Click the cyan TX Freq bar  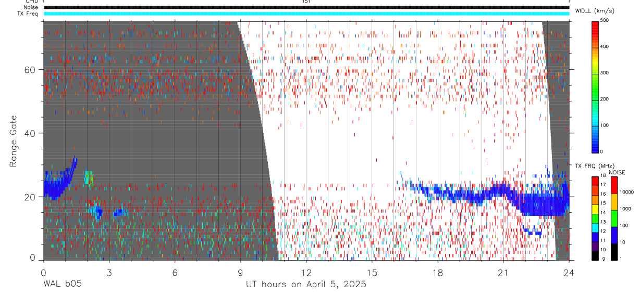coord(306,14)
